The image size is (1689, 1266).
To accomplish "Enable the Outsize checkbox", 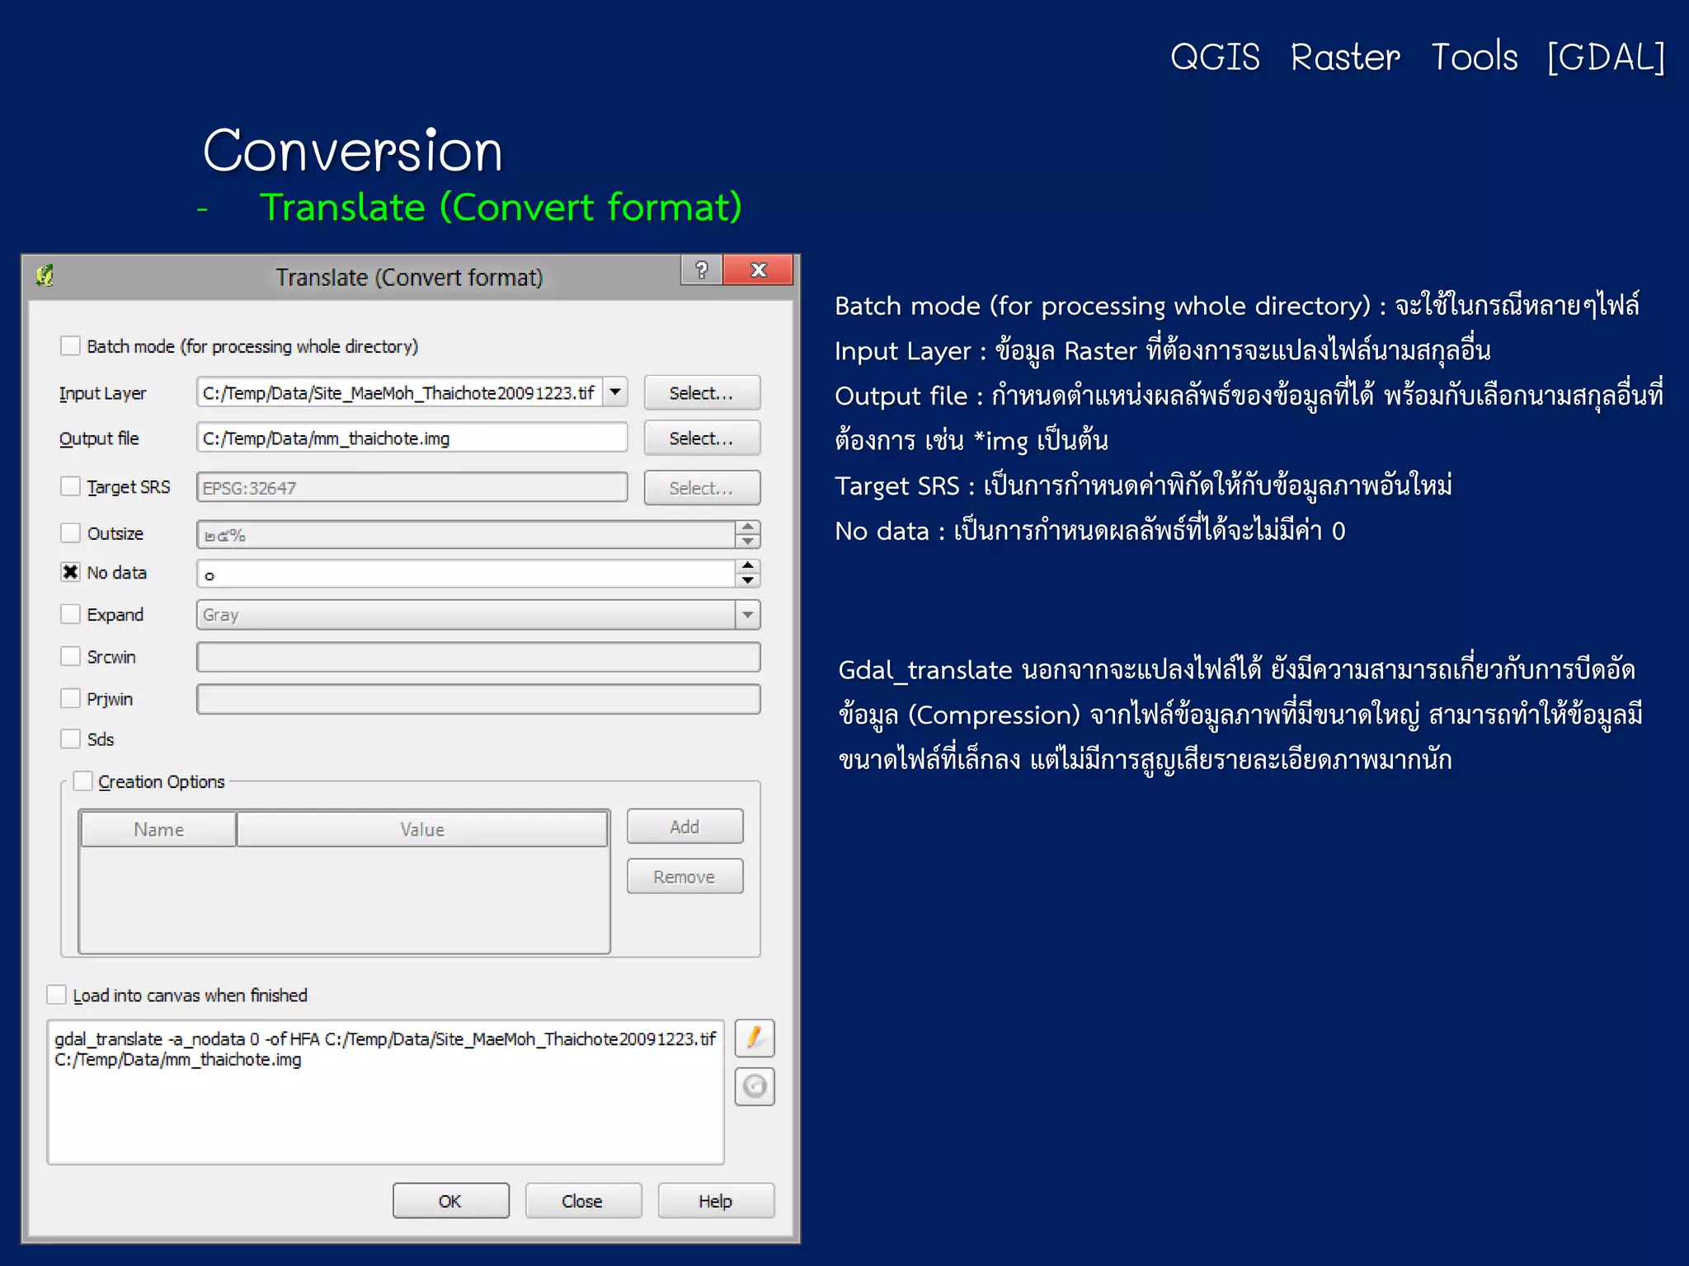I will tap(70, 532).
